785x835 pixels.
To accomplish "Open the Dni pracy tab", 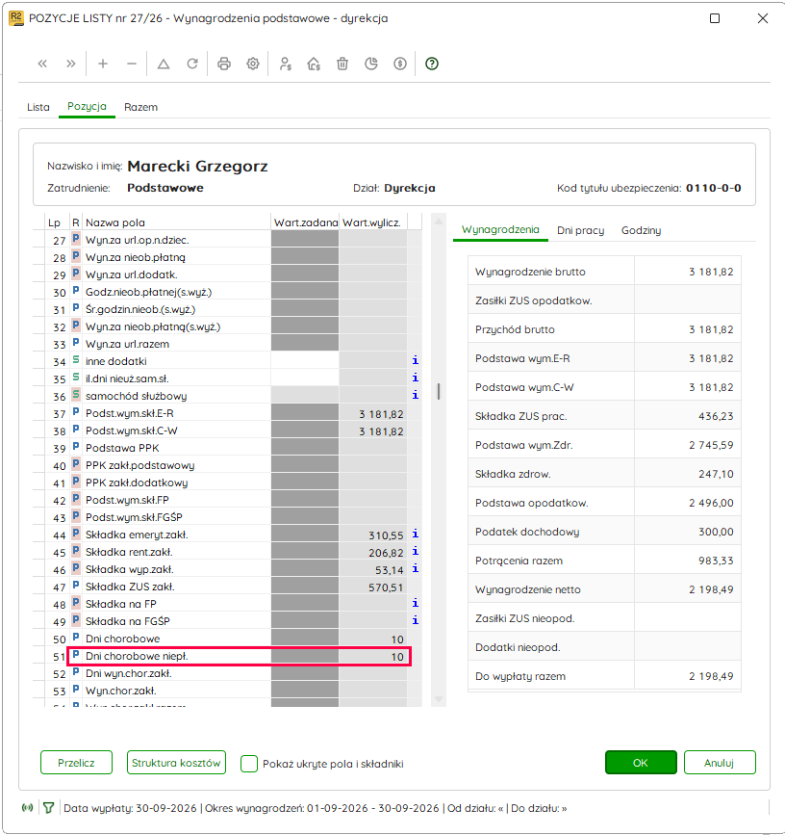I will click(581, 230).
